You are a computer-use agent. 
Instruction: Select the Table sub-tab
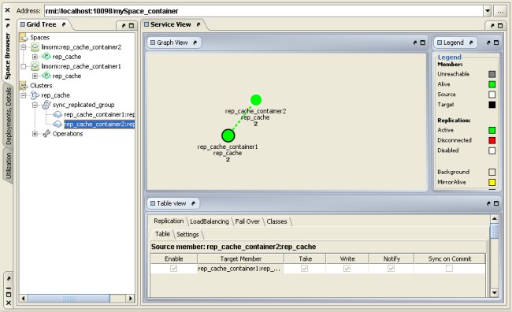(x=162, y=234)
